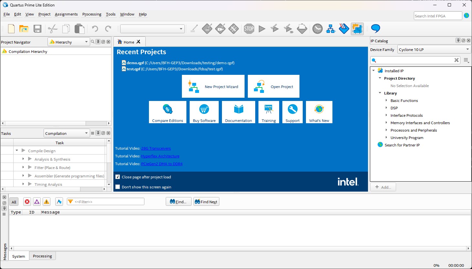Screen dimensions: 472x269
Task: Click the checkmark play arrow without plug
Action: point(275,29)
